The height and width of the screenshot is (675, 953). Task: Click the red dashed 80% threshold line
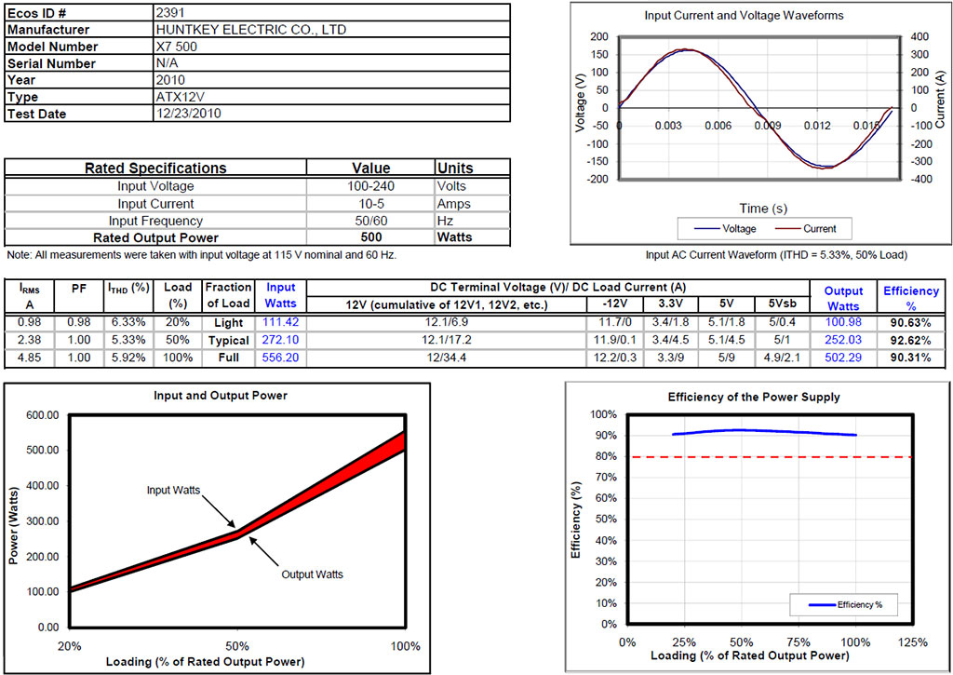point(770,457)
